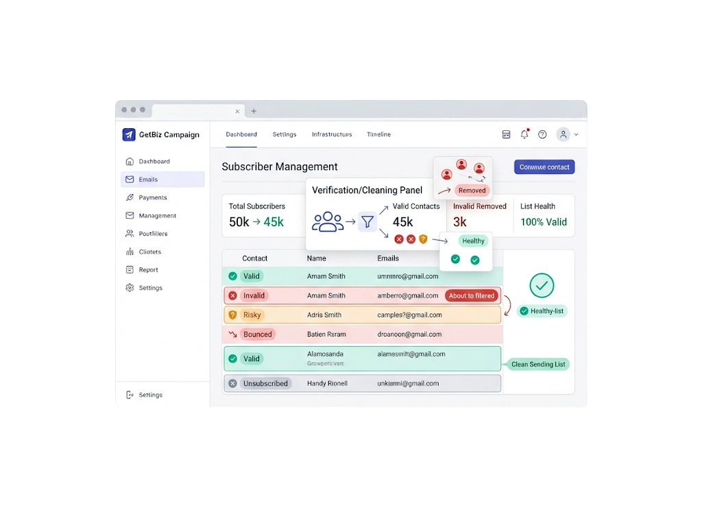Go to Management in the sidebar
This screenshot has height=508, width=702.
pos(151,216)
